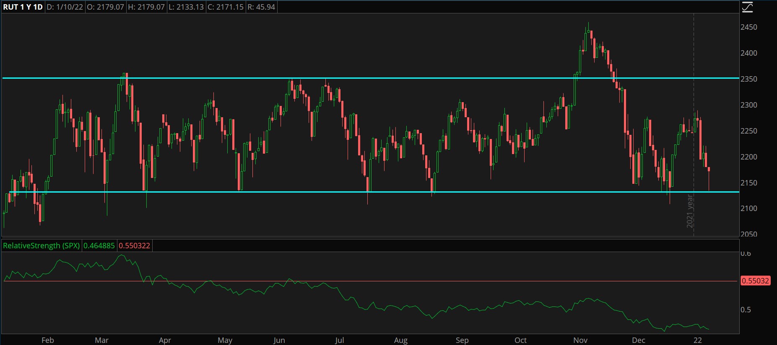Click the red 0.55032 price bubble
The width and height of the screenshot is (777, 345).
click(755, 281)
